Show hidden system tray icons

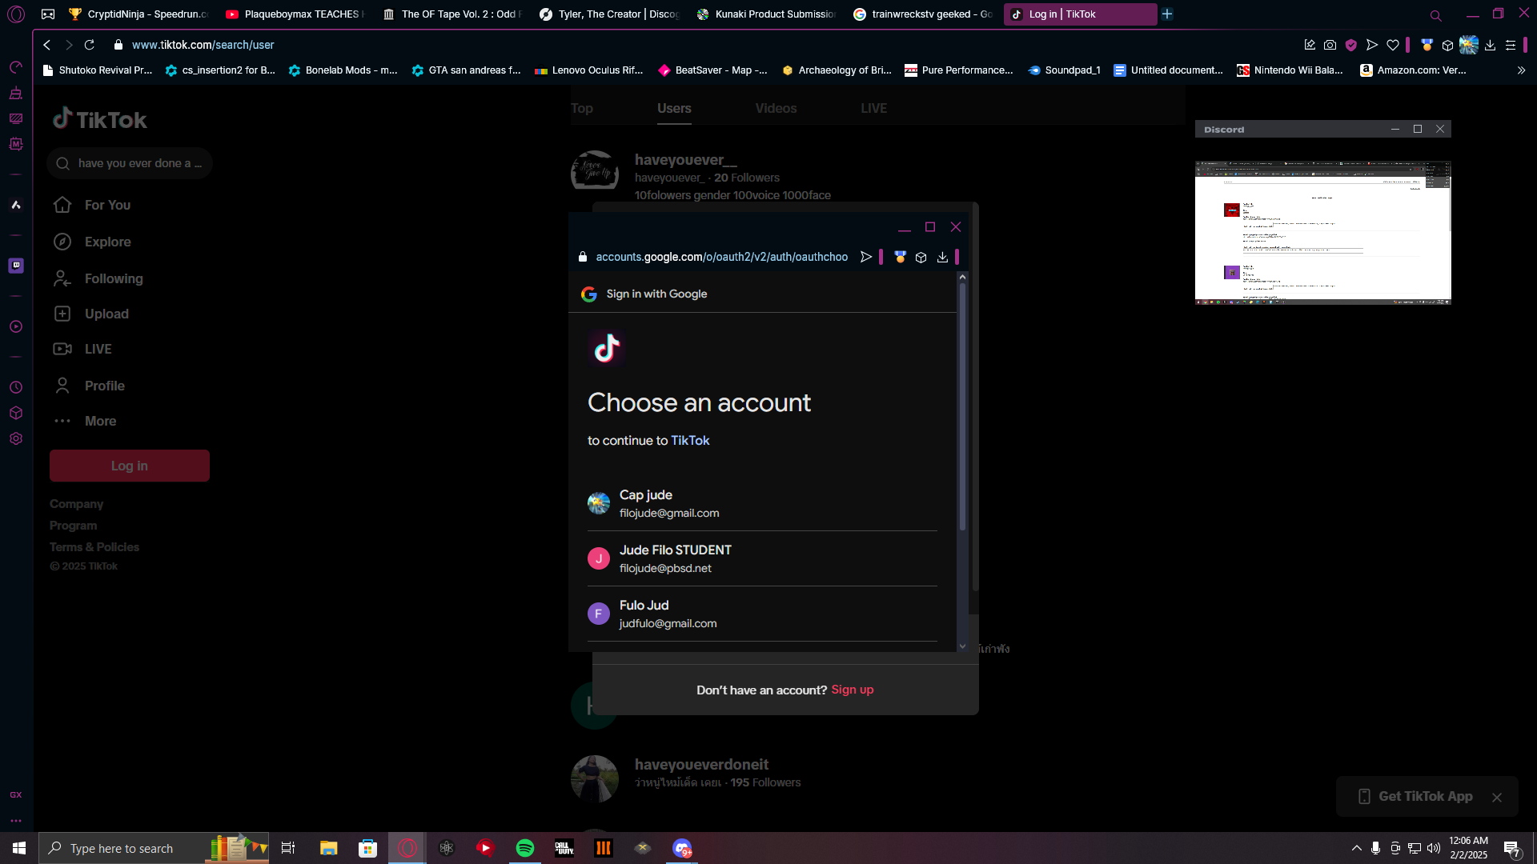1356,848
